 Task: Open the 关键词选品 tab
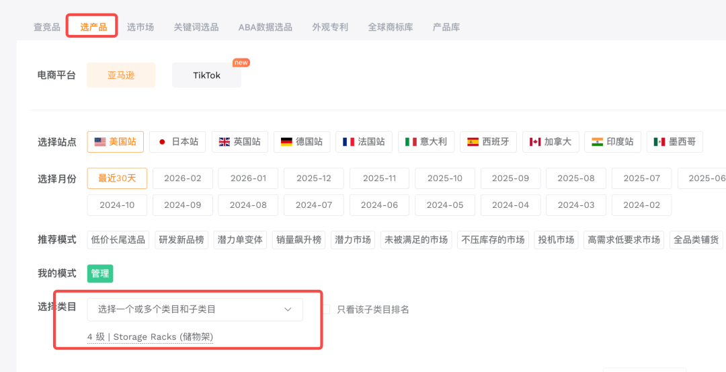tap(196, 27)
